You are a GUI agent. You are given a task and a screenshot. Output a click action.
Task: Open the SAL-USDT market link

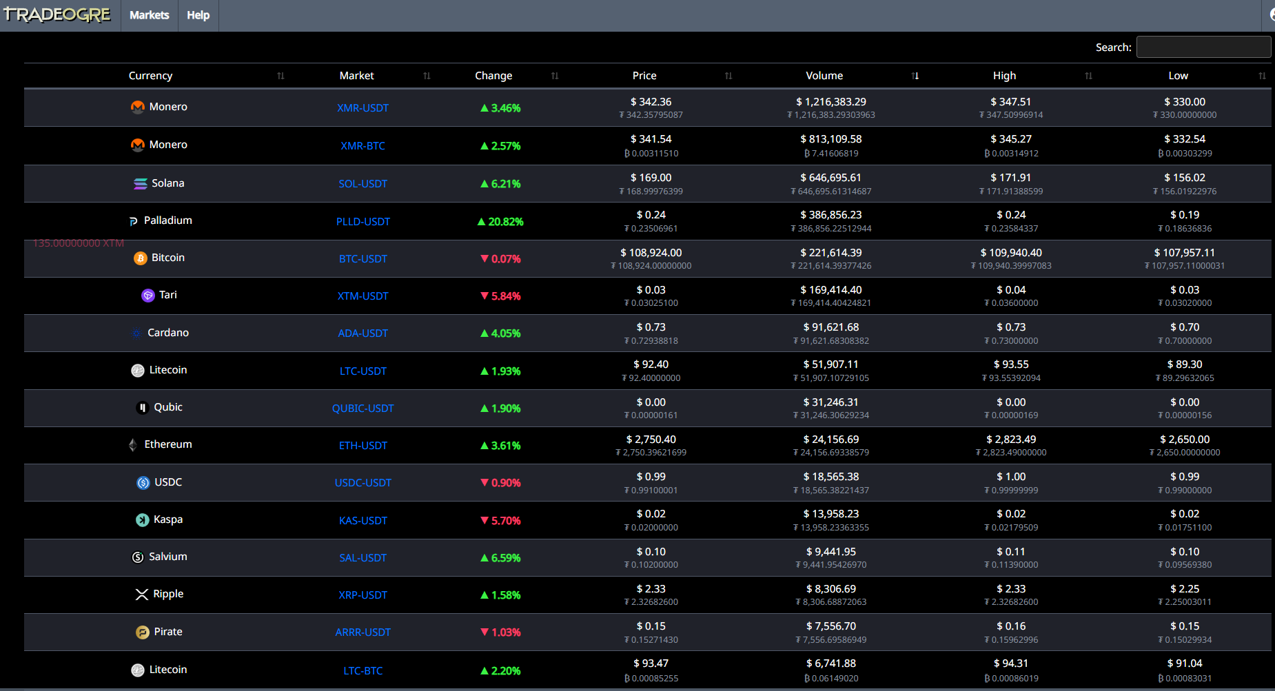click(x=363, y=558)
